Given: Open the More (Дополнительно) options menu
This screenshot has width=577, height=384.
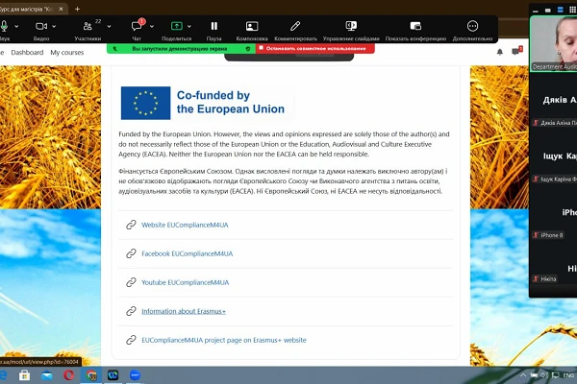Looking at the screenshot, I should tap(472, 26).
